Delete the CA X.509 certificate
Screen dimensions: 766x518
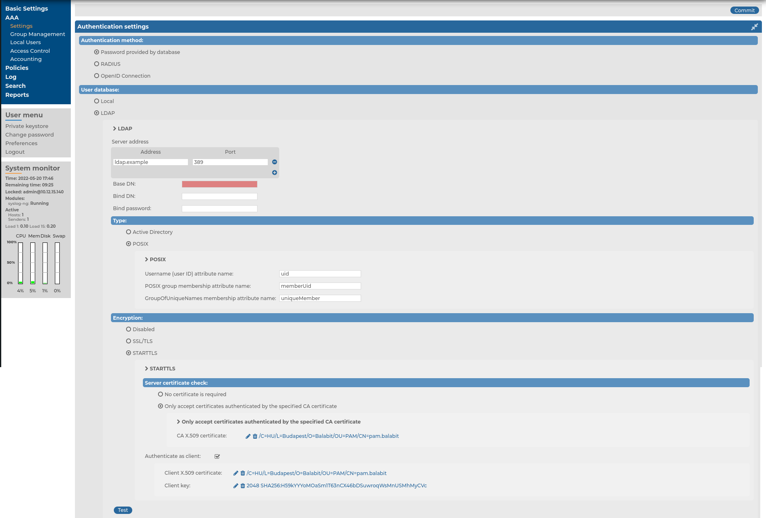(x=255, y=436)
